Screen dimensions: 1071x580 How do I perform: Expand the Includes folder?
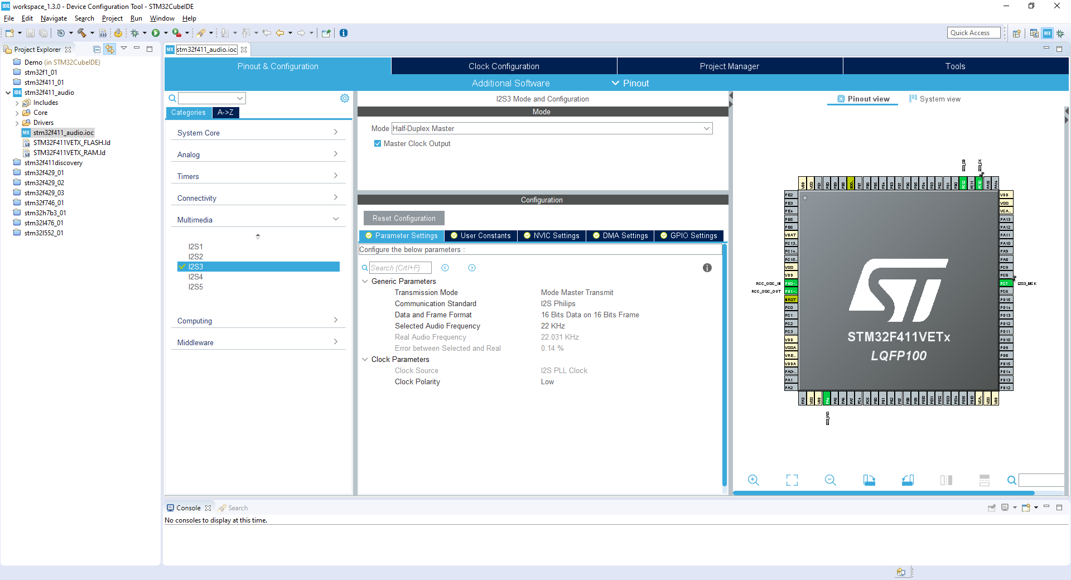tap(17, 103)
